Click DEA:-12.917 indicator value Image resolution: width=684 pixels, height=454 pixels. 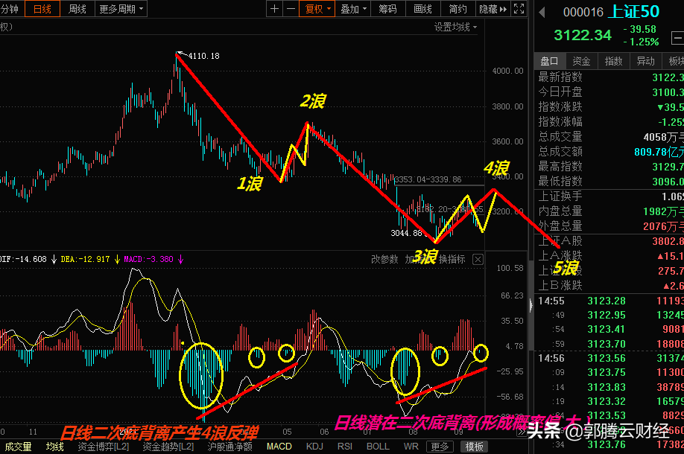(85, 259)
